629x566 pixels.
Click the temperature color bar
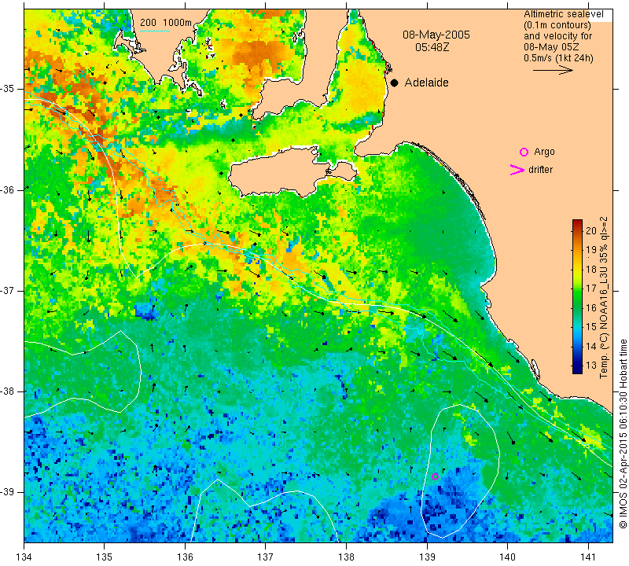577,296
